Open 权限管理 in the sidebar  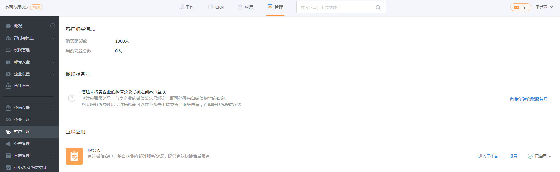pos(29,50)
